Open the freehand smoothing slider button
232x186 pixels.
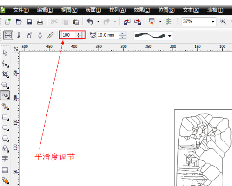pyautogui.click(x=79, y=35)
